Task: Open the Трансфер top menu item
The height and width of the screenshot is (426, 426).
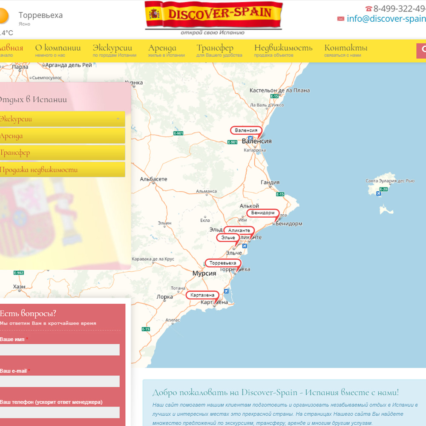Action: (219, 51)
